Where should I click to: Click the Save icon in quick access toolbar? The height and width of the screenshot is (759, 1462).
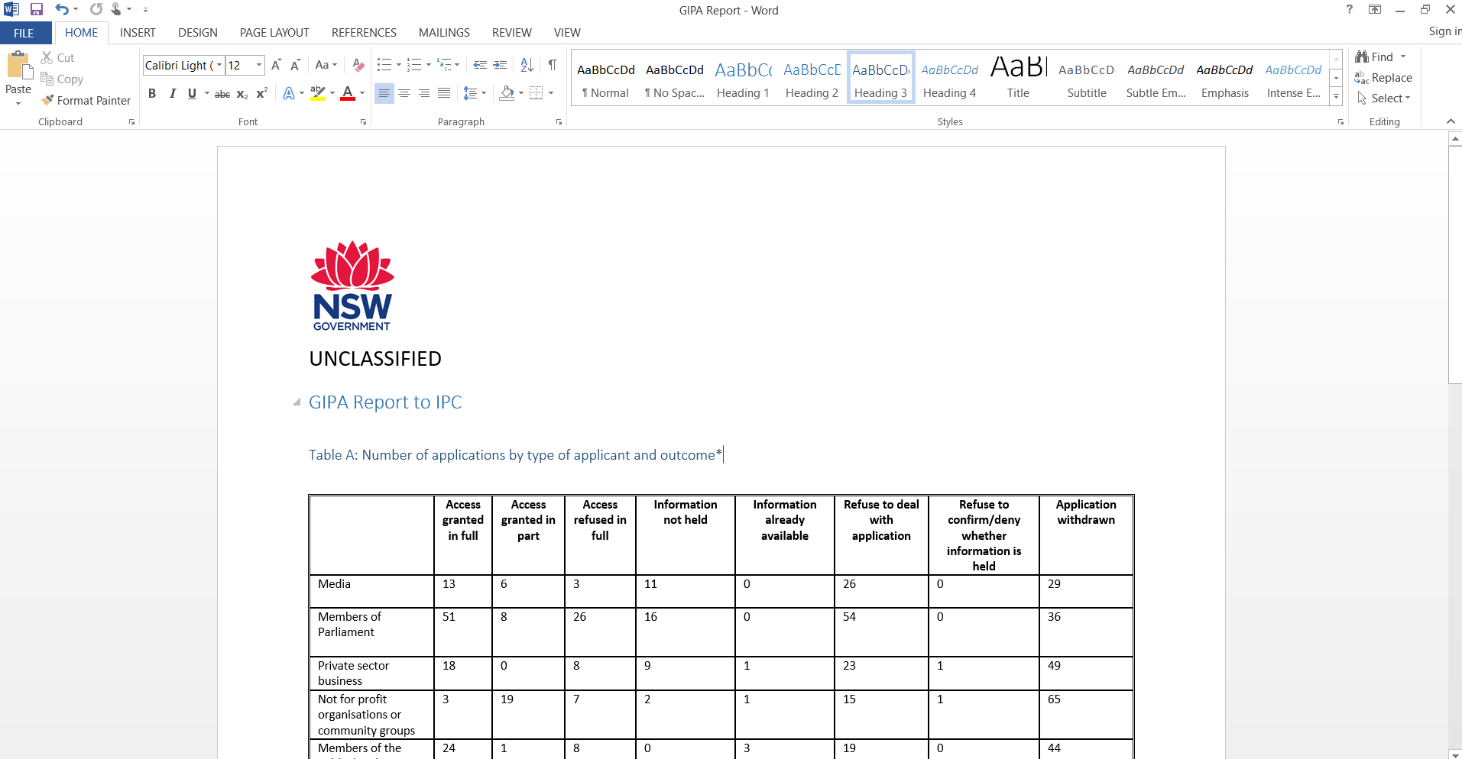(36, 10)
